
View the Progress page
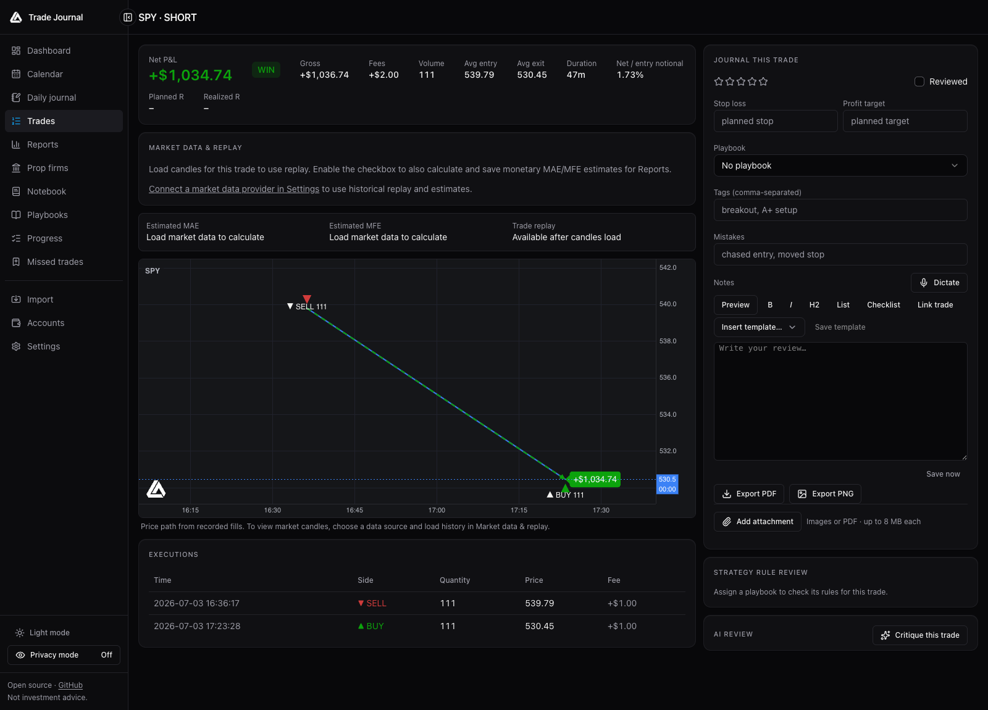pyautogui.click(x=64, y=238)
